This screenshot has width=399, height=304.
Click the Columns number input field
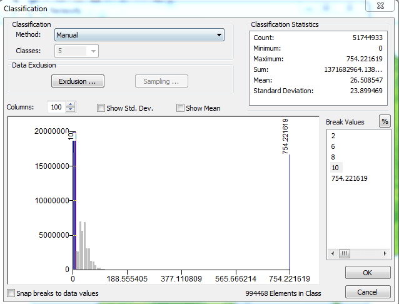point(56,108)
